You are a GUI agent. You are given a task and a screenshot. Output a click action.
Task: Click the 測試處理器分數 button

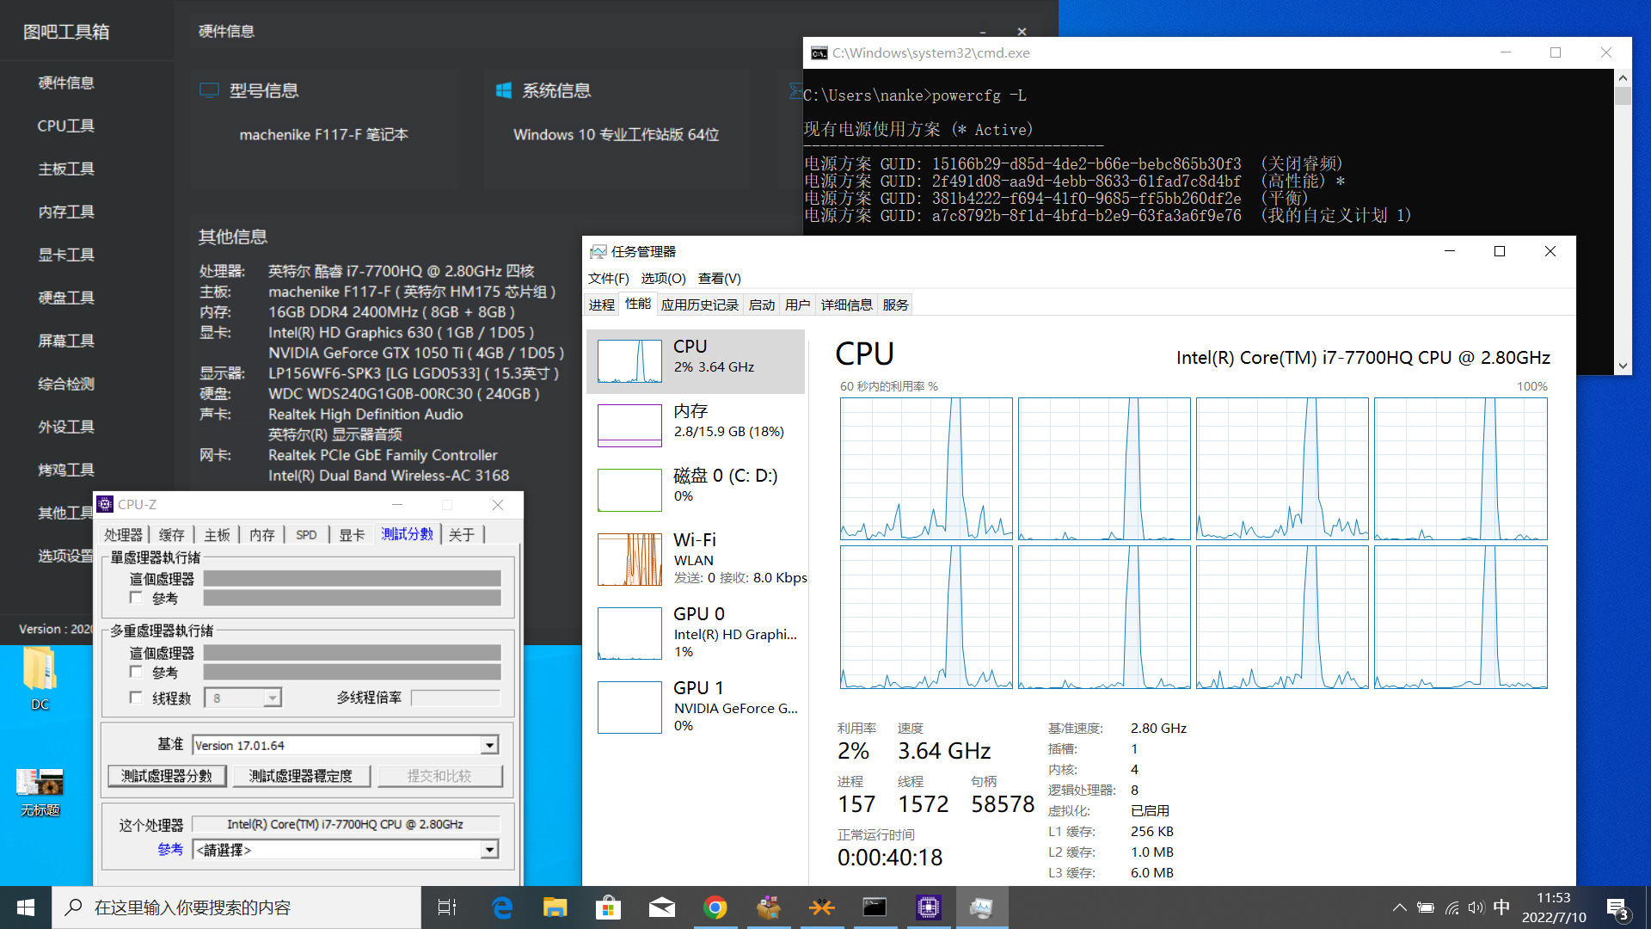point(167,776)
